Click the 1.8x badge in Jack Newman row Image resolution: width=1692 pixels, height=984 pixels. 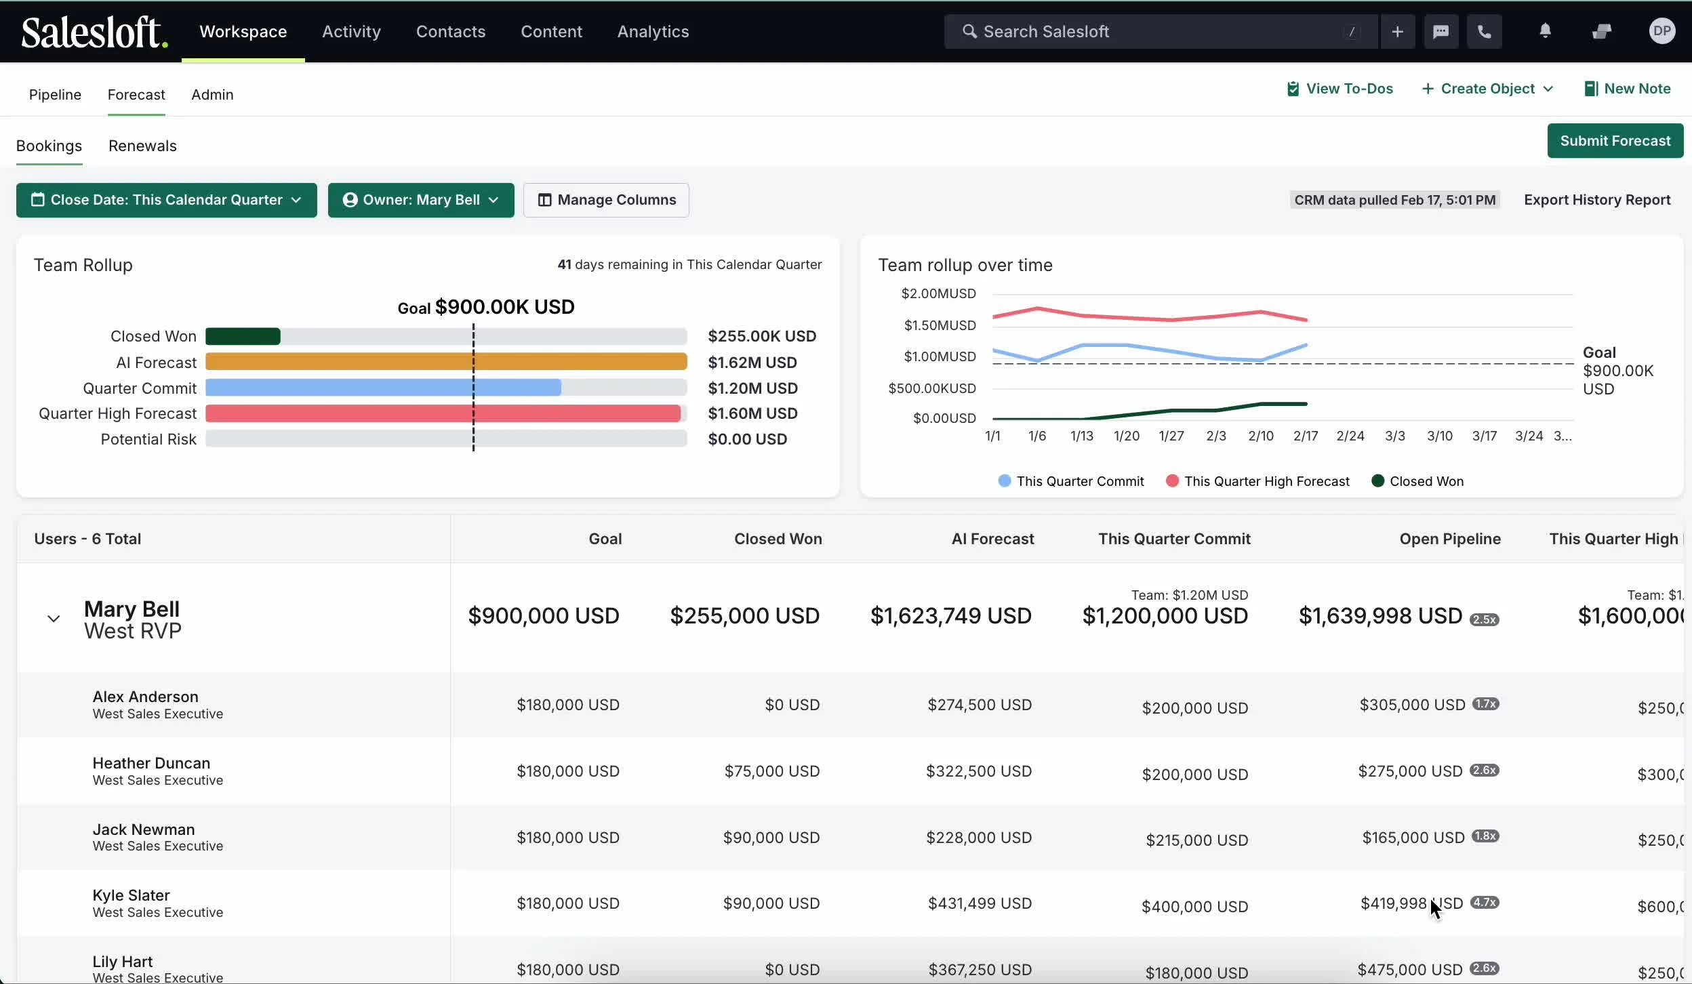(1485, 836)
